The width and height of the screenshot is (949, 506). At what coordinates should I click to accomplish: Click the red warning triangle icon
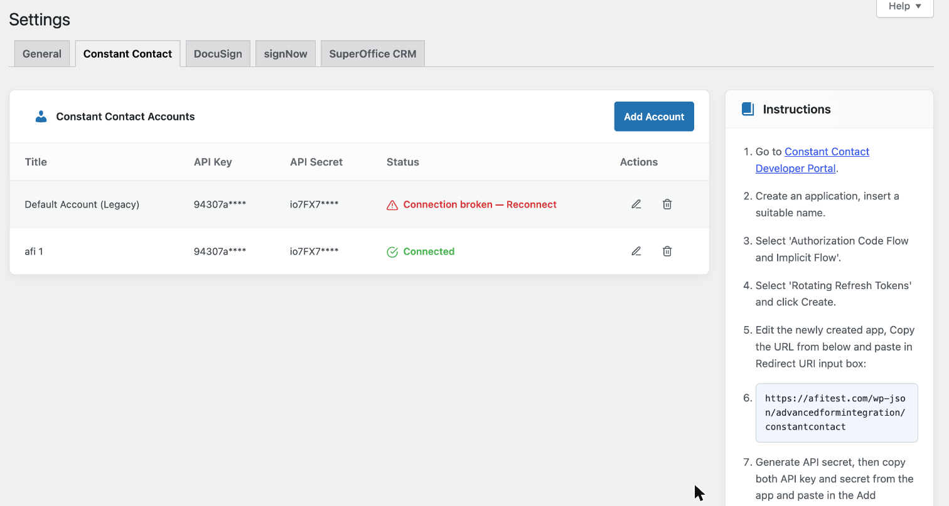click(x=392, y=205)
